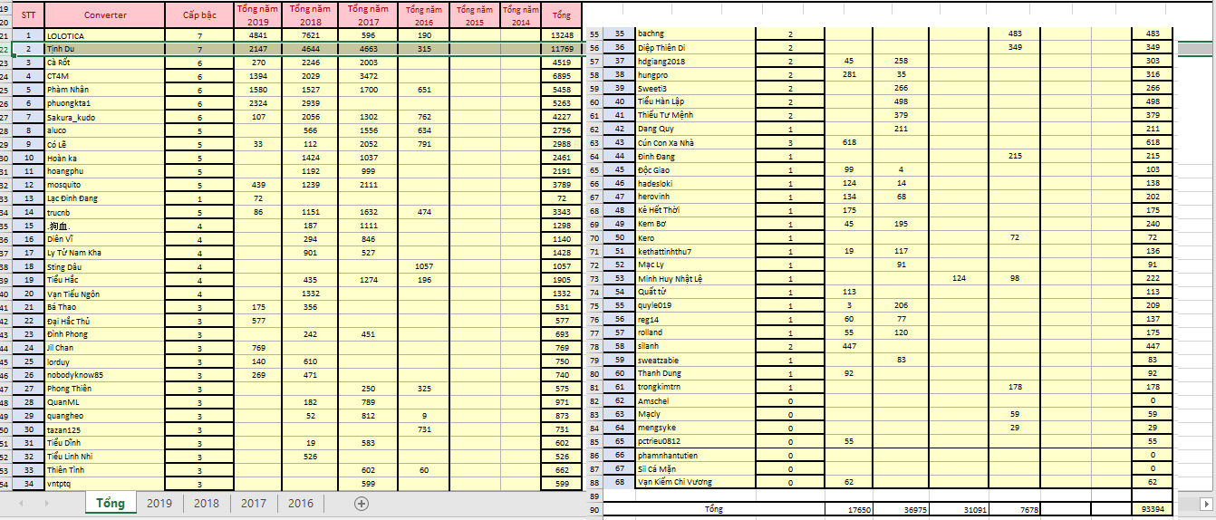Select the 2017 sheet tab
1216x520 pixels.
[254, 504]
